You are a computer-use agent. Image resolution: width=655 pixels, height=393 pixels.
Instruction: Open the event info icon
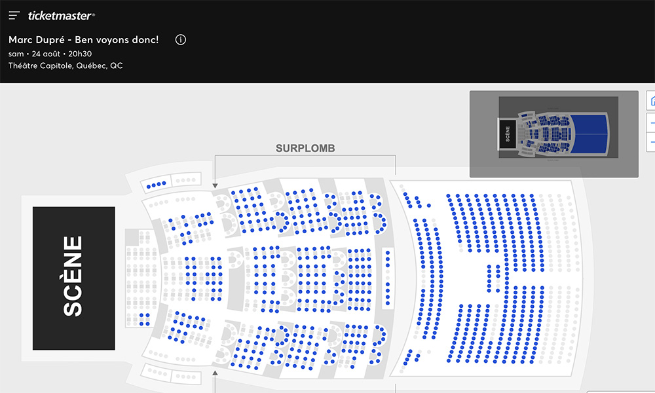coord(181,39)
